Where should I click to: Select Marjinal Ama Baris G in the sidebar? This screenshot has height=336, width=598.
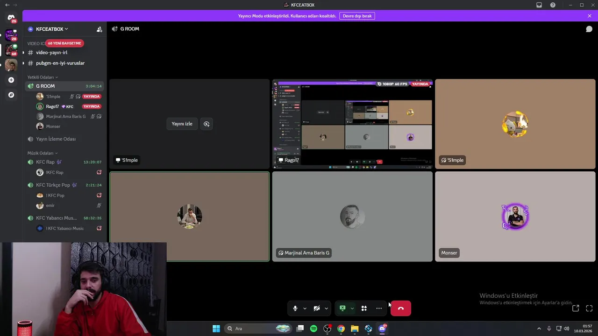(65, 116)
